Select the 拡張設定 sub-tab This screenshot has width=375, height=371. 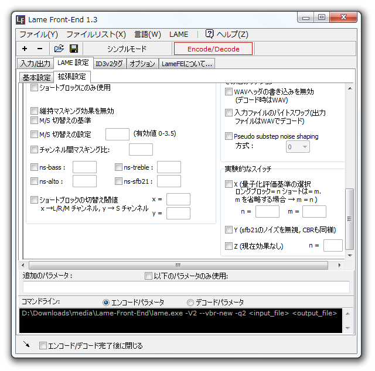pyautogui.click(x=72, y=77)
